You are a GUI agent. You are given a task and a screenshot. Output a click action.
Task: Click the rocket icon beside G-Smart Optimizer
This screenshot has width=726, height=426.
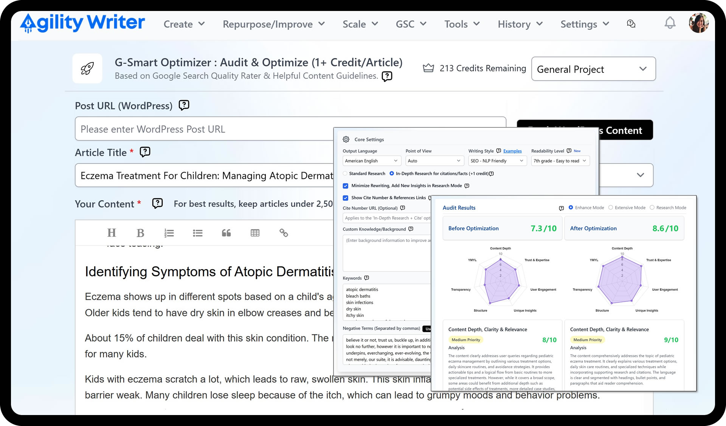[x=87, y=68]
